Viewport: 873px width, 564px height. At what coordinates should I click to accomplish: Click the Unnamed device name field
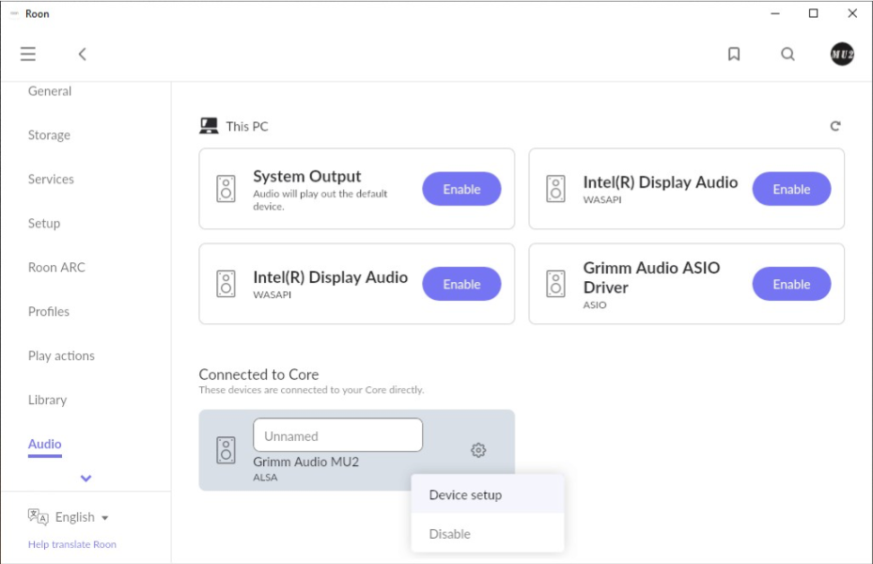point(338,435)
